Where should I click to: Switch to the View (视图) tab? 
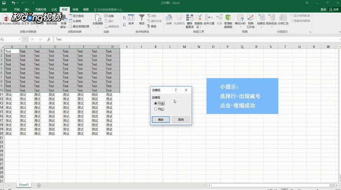click(86, 10)
